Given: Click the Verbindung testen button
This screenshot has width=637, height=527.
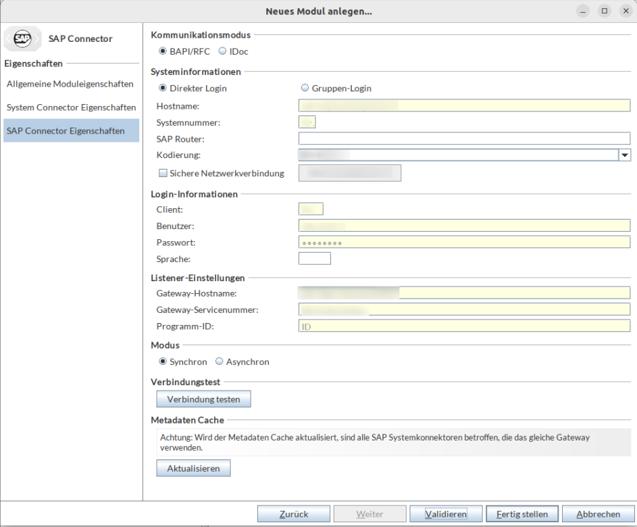Looking at the screenshot, I should (x=203, y=399).
